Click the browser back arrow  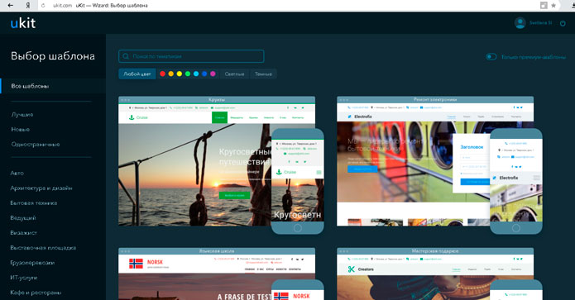[x=10, y=5]
